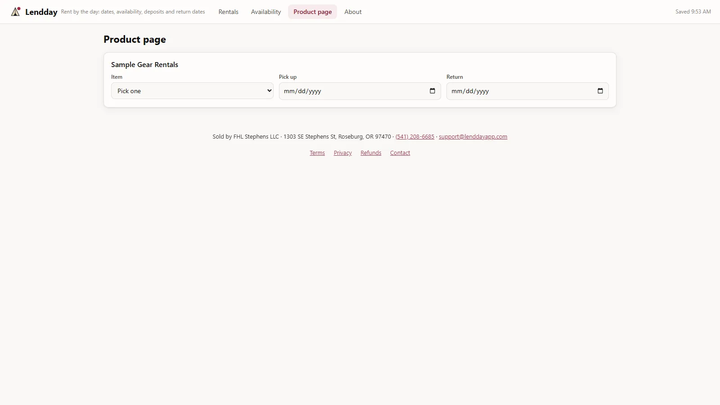Email support@lenddayapp.com via the link
Viewport: 720px width, 405px height.
(473, 137)
